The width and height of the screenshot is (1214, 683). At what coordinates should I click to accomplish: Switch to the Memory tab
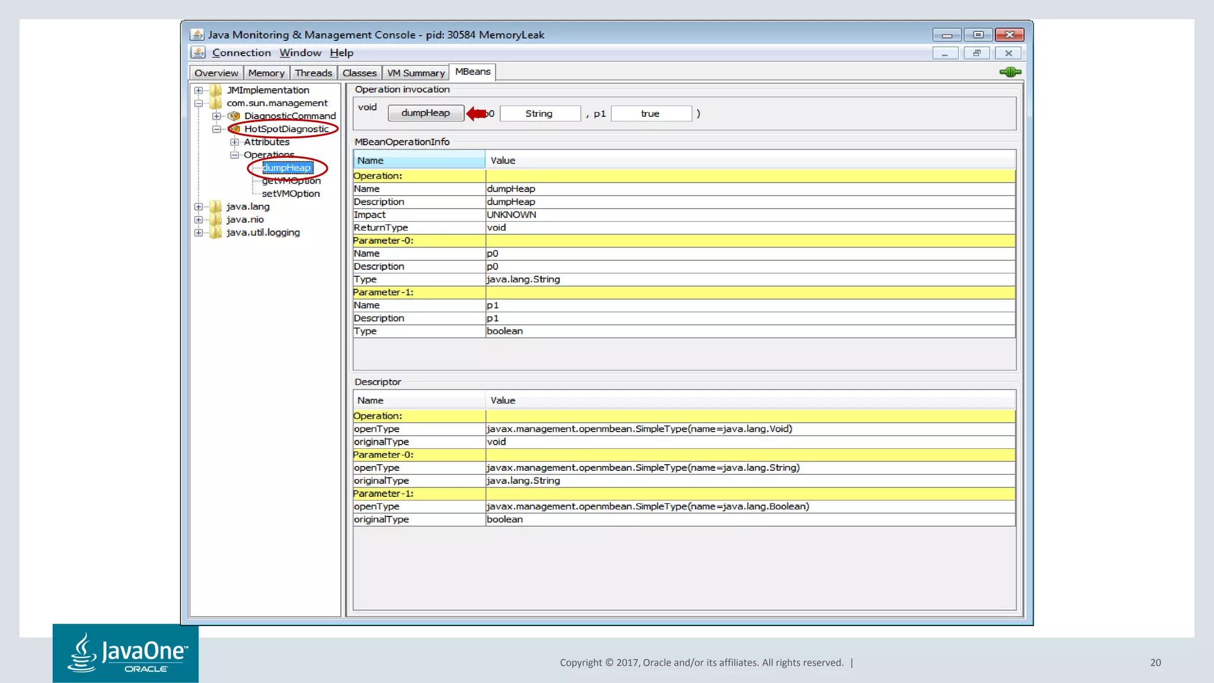point(266,73)
